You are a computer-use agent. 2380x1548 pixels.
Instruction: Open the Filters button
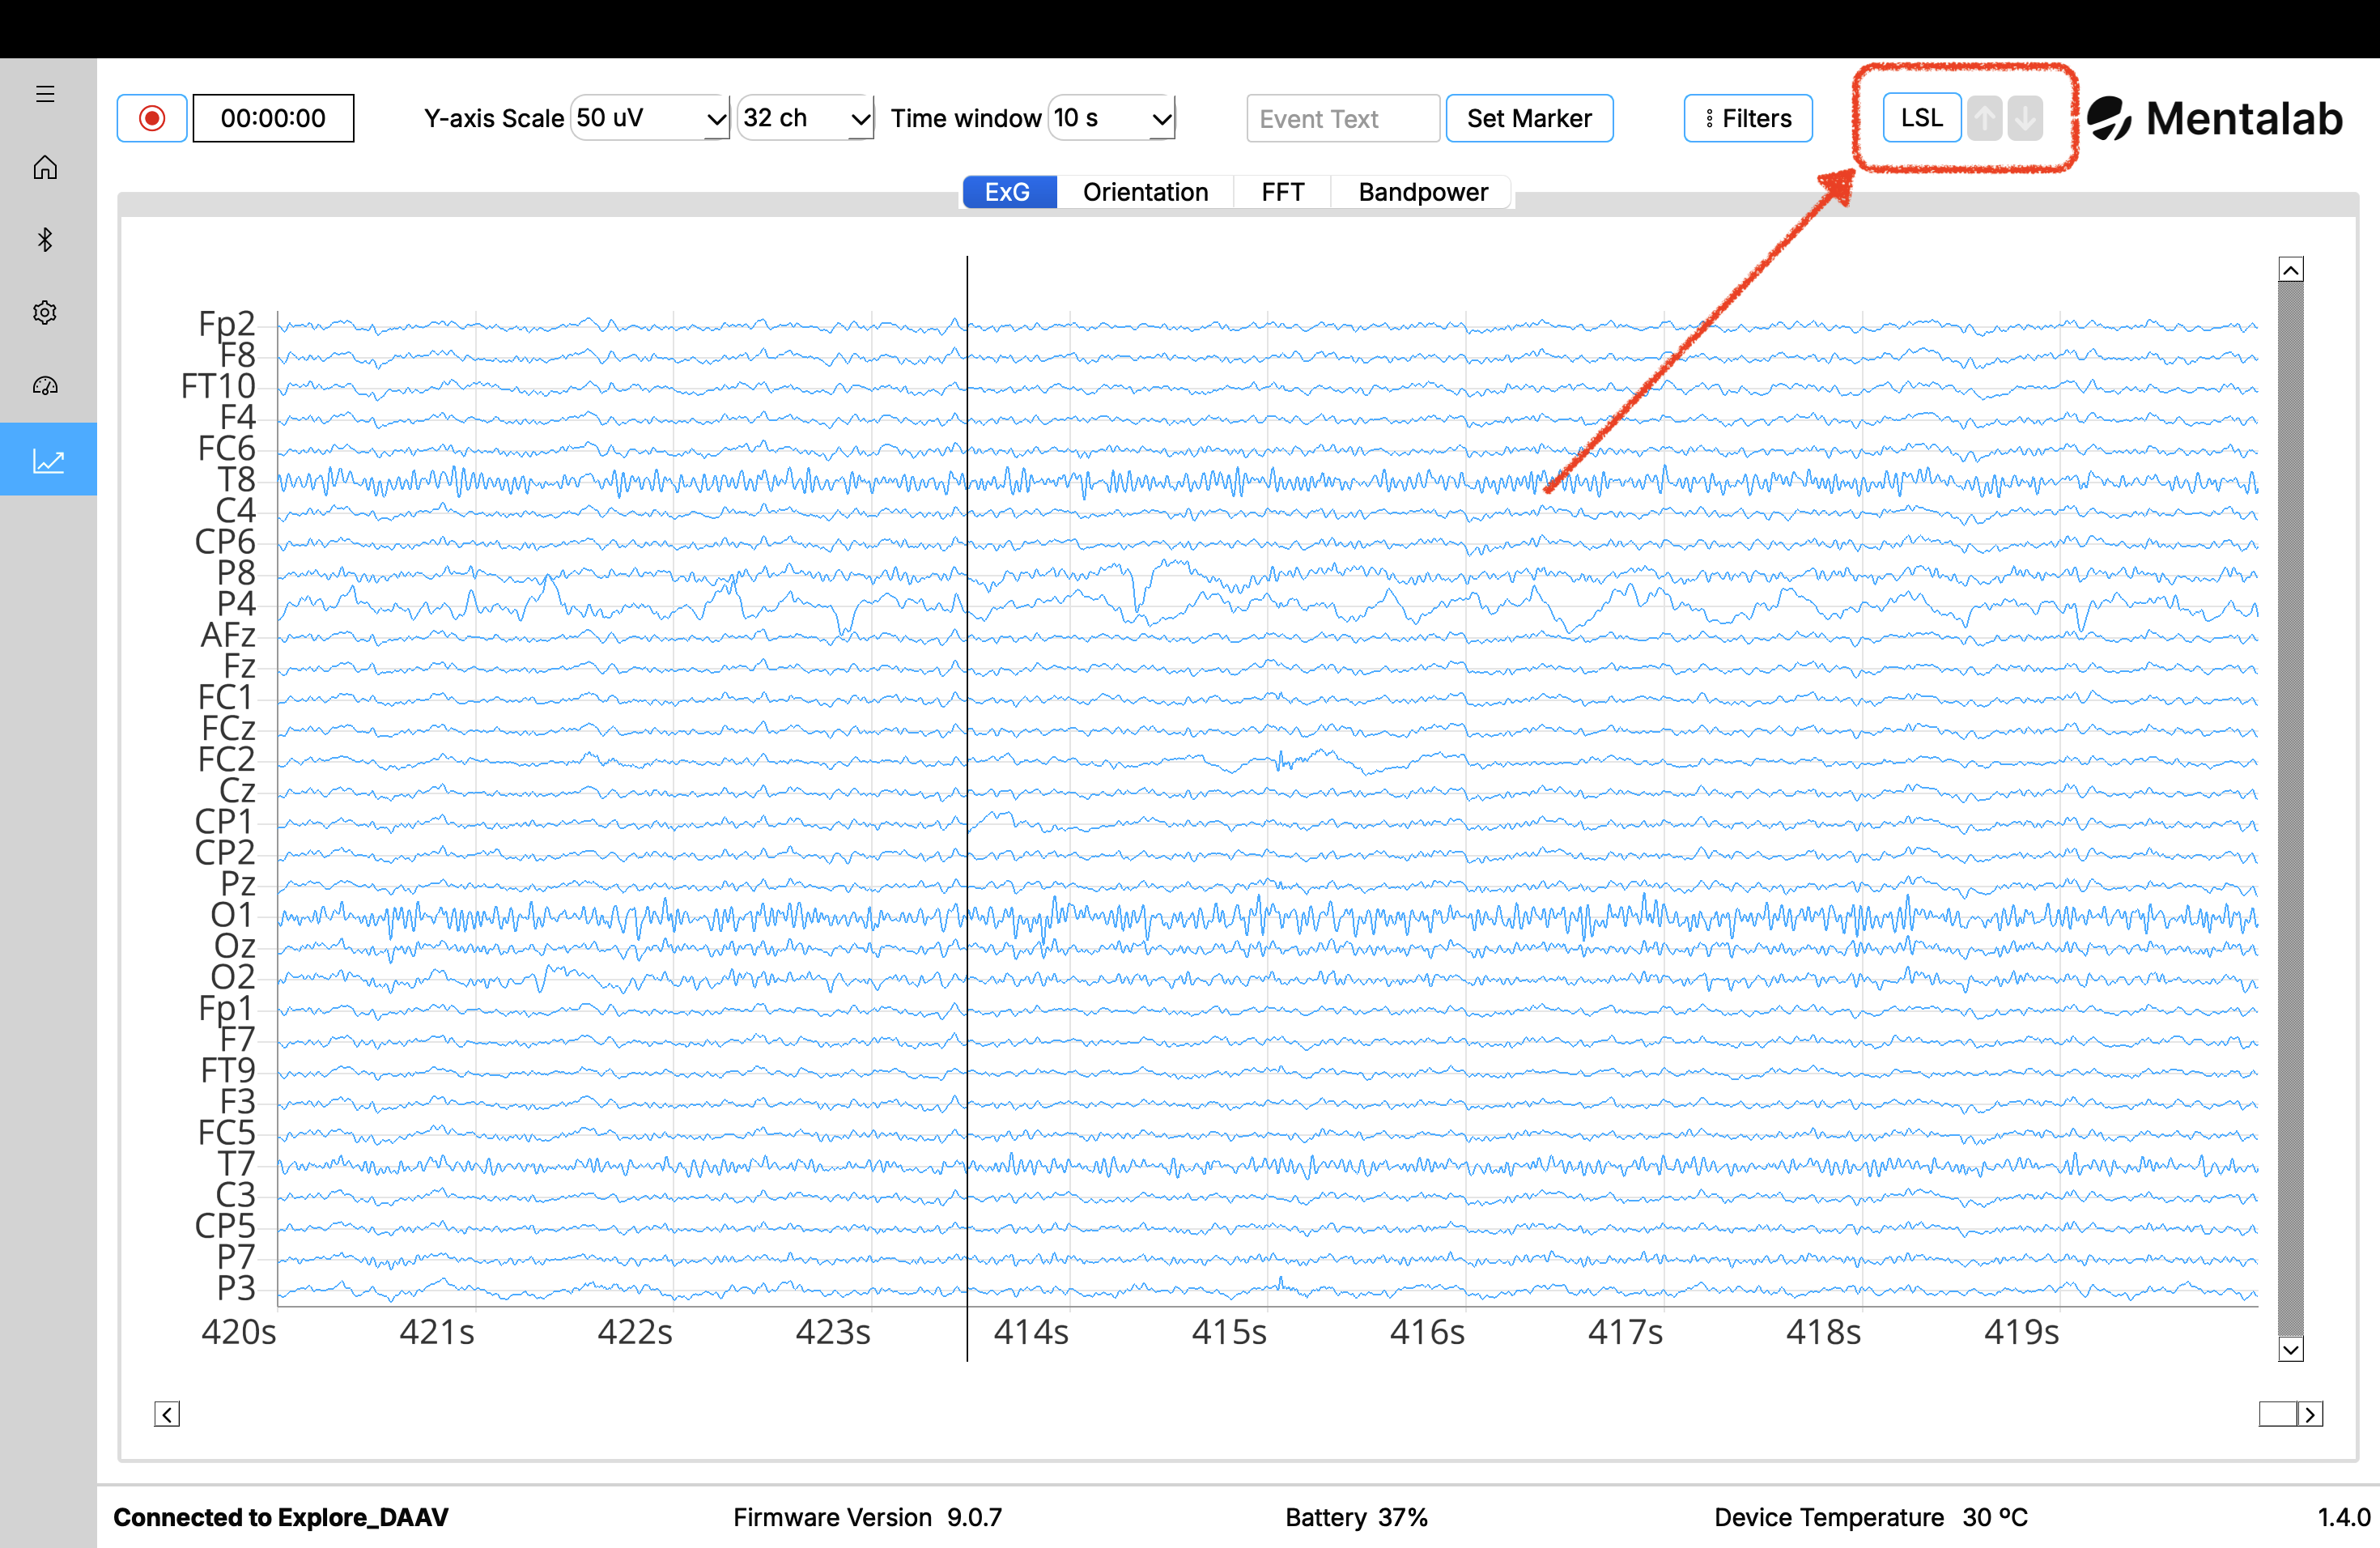1747,119
